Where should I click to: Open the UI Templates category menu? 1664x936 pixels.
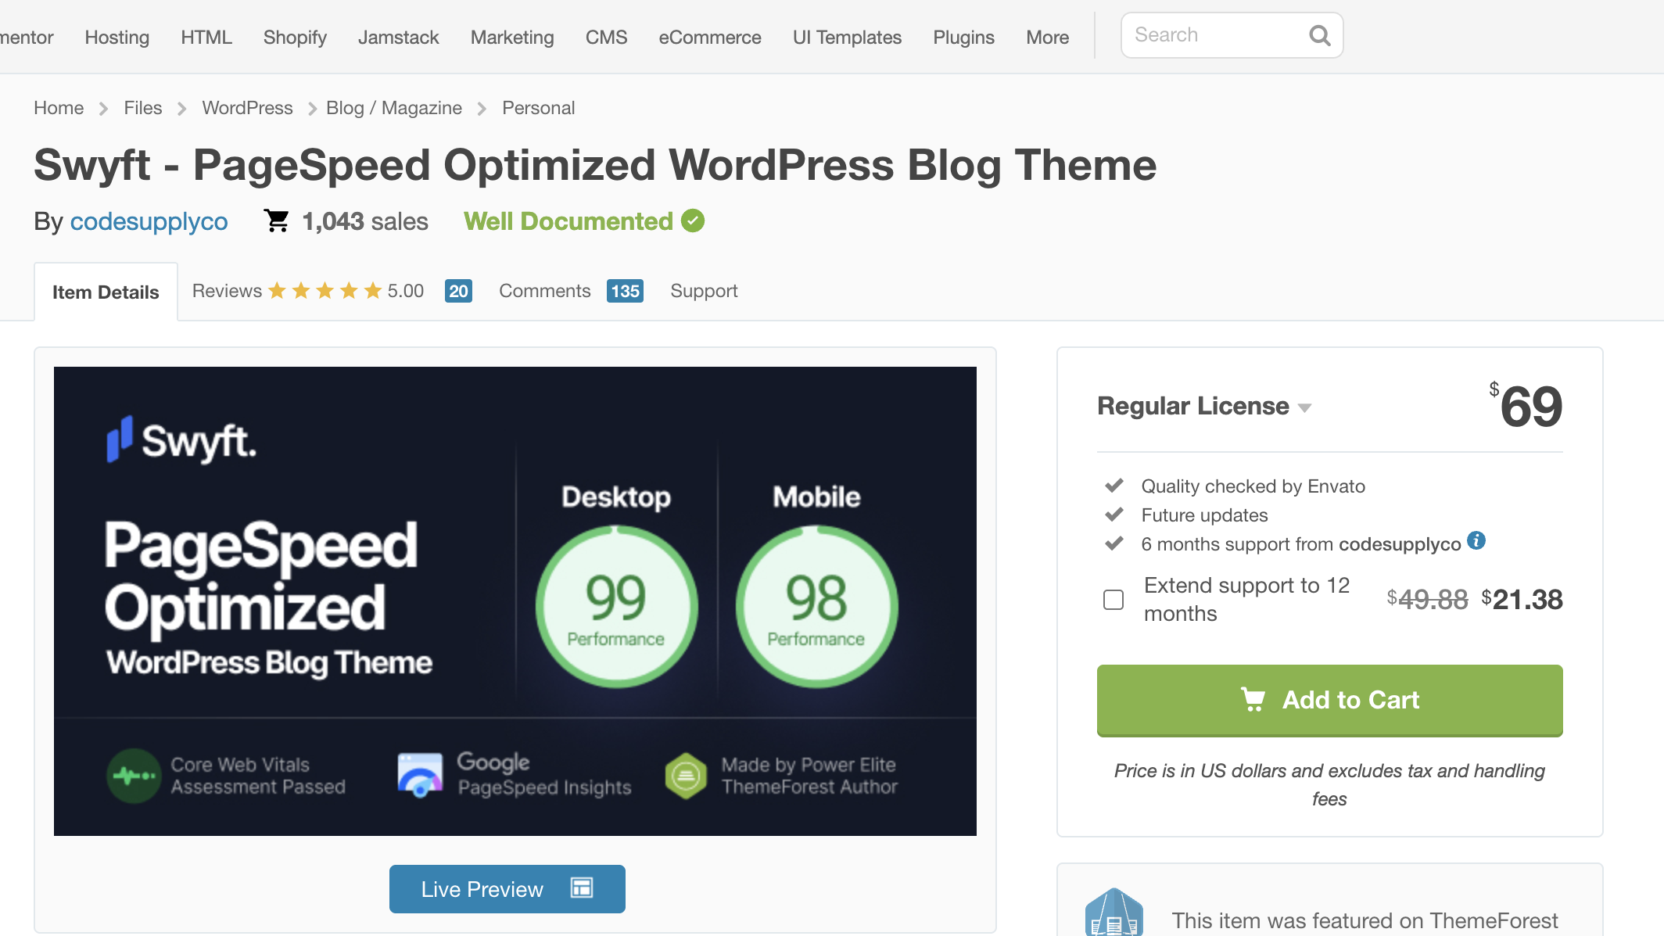(x=847, y=37)
